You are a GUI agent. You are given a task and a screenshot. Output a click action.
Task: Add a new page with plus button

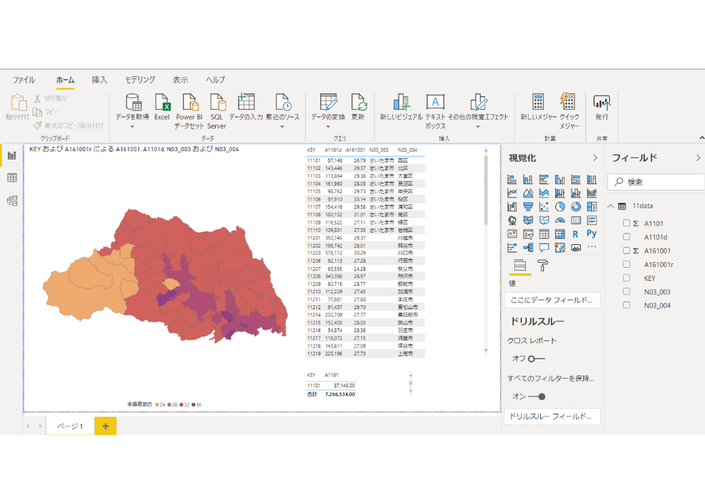point(105,426)
